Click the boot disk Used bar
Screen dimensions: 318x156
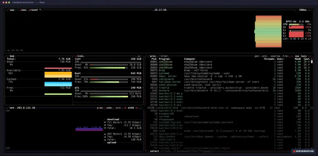108,79
